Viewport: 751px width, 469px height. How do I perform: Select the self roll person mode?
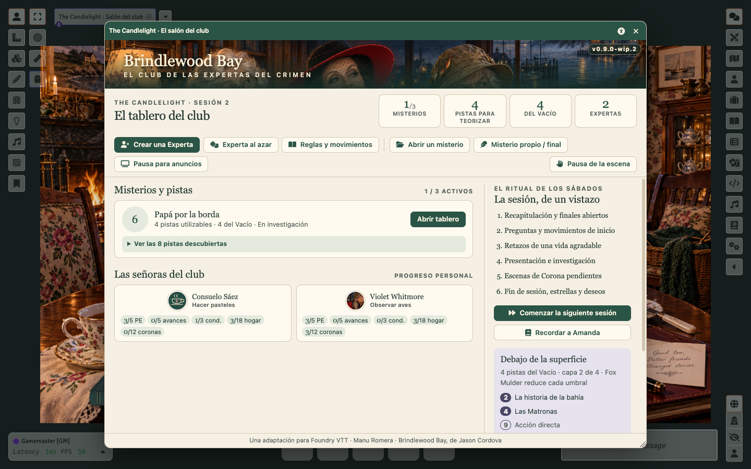pyautogui.click(x=734, y=454)
